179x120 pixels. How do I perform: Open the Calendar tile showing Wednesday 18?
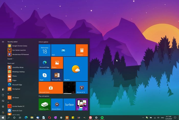(44, 50)
